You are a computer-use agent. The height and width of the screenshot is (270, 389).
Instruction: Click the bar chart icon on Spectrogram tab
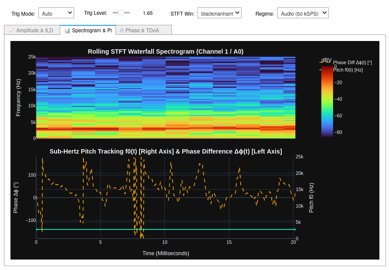pyautogui.click(x=67, y=31)
